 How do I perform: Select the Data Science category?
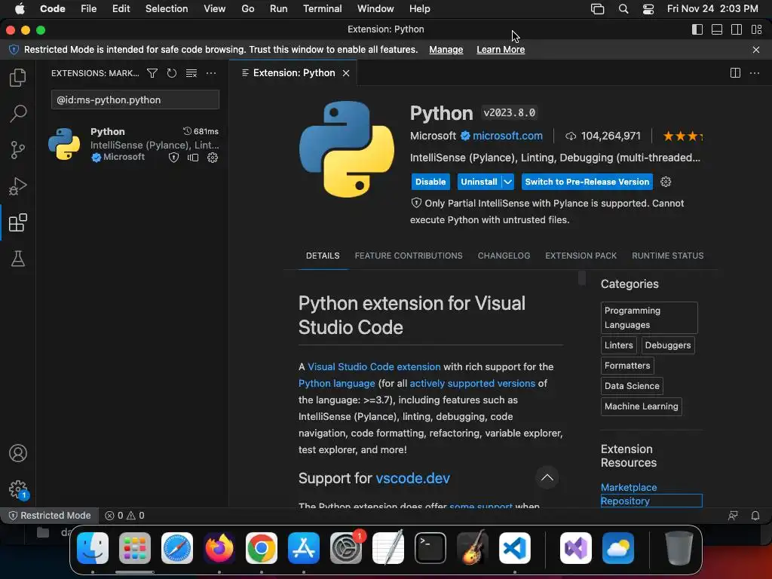coord(632,386)
